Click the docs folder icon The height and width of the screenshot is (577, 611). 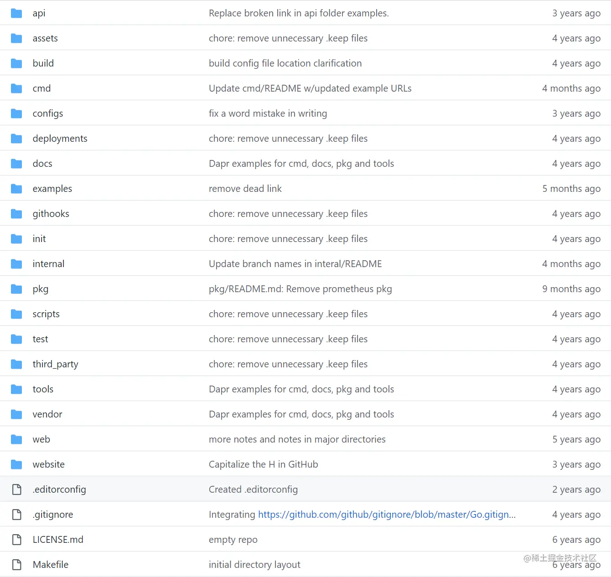16,164
